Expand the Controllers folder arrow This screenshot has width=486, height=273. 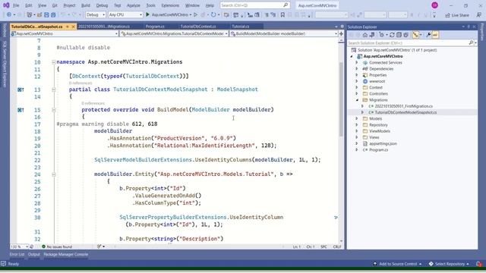pyautogui.click(x=357, y=94)
